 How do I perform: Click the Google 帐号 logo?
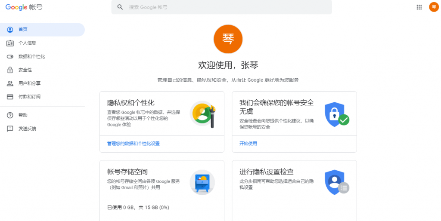(24, 7)
